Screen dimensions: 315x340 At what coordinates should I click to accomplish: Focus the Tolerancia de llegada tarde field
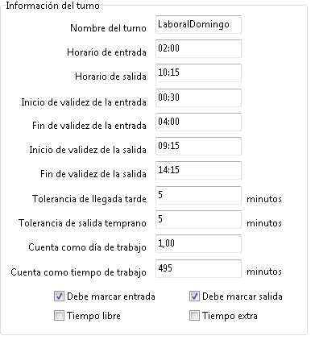pyautogui.click(x=198, y=195)
